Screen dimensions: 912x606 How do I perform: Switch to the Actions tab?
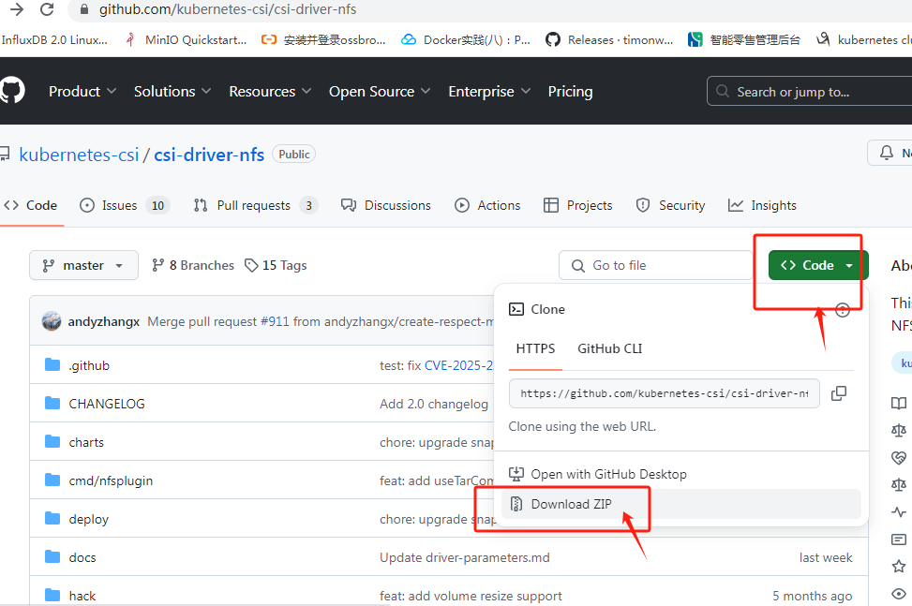pos(487,205)
